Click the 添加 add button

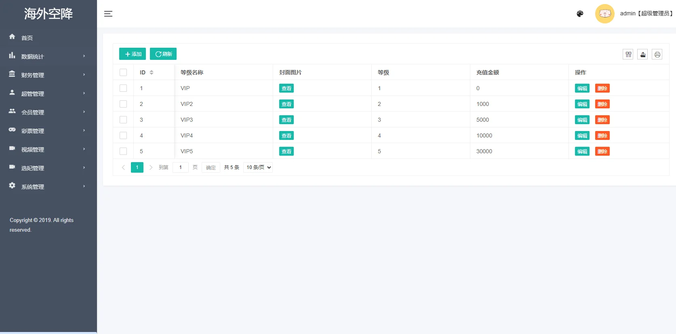133,54
